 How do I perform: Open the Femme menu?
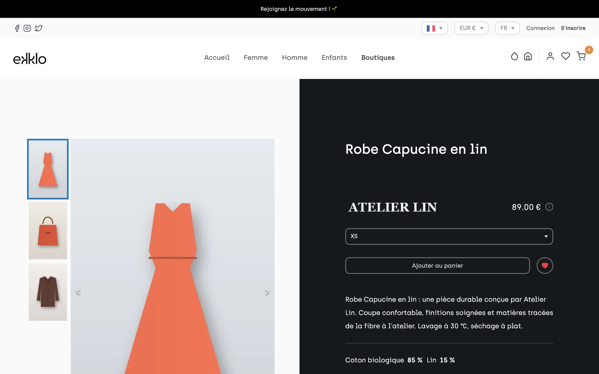point(256,57)
